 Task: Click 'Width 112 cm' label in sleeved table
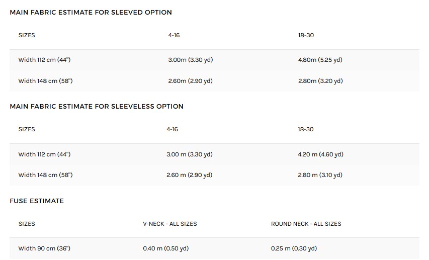point(45,60)
